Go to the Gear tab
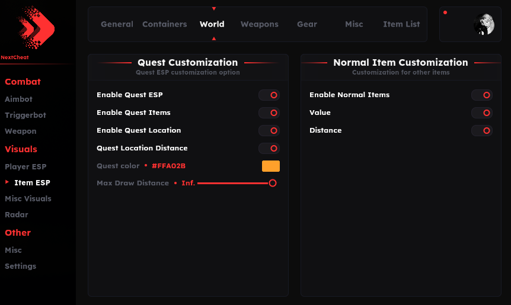Viewport: 511px width, 305px height. [x=307, y=24]
